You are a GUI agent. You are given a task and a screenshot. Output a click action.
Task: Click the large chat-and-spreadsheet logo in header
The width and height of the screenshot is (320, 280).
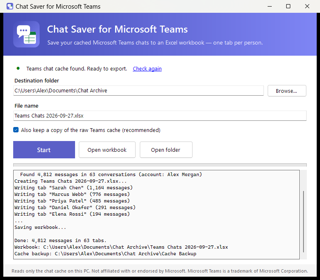pos(26,34)
